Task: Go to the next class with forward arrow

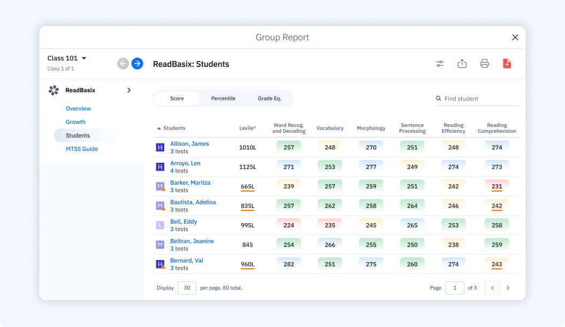Action: click(138, 64)
